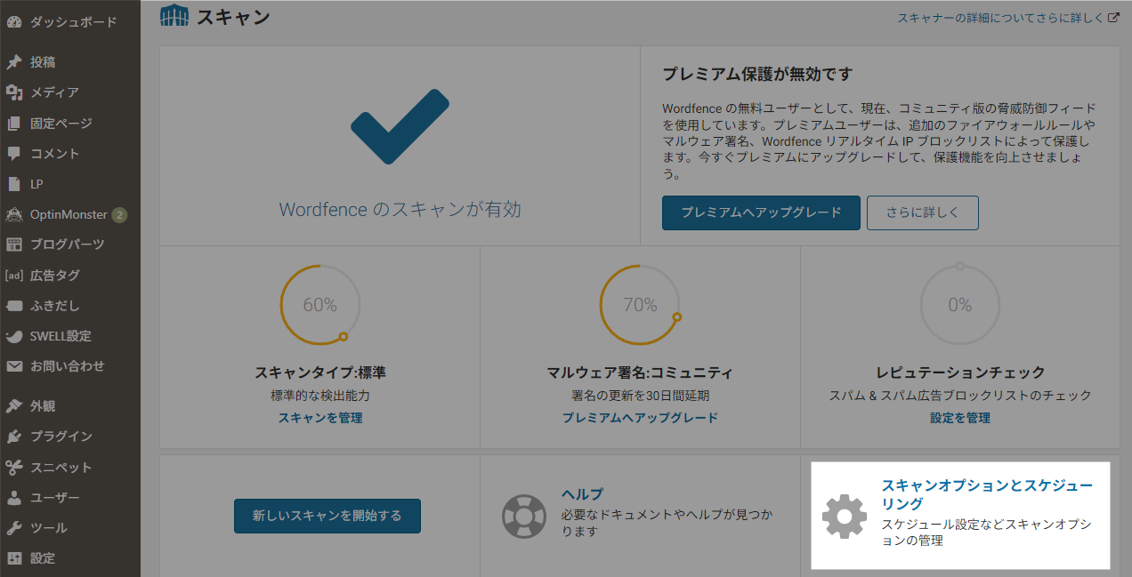This screenshot has height=577, width=1132.
Task: Select the 外観 appearance icon
Action: coord(13,406)
